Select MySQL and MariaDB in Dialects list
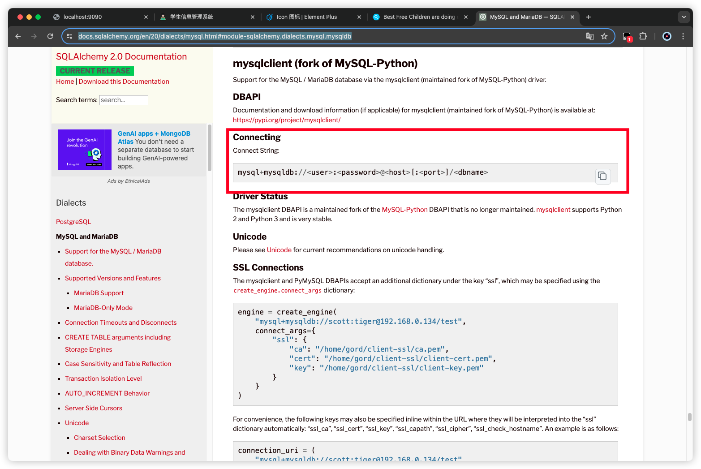Viewport: 701px width, 469px height. pos(87,237)
